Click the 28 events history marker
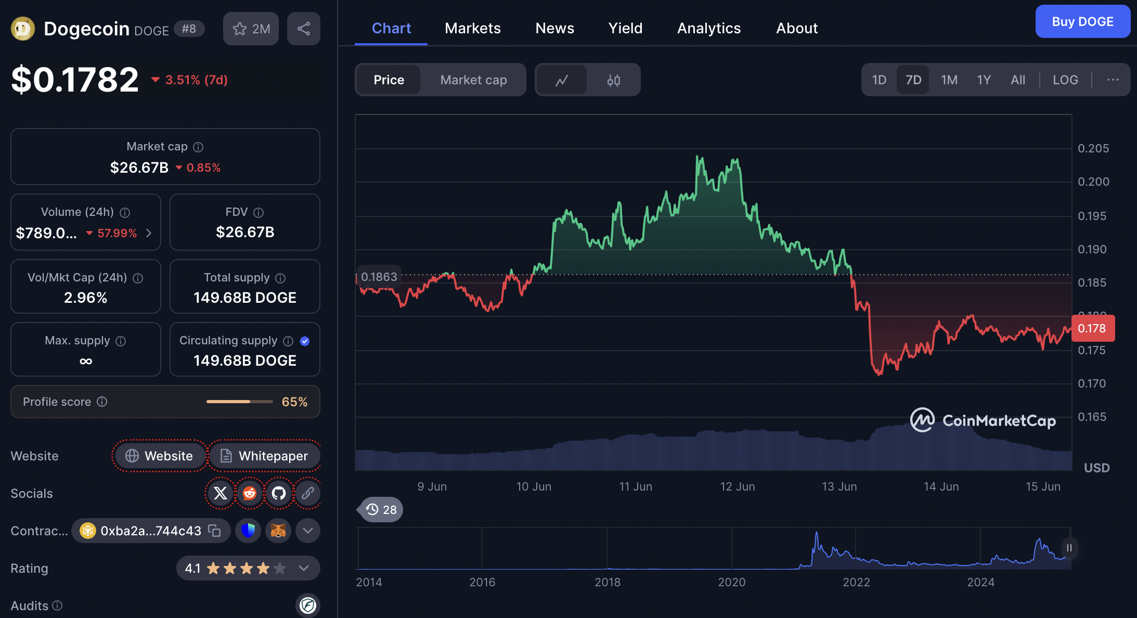Screen dimensions: 1137x618 [382, 510]
